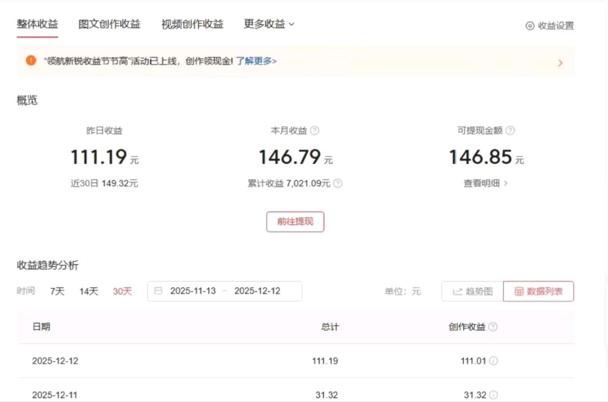The width and height of the screenshot is (608, 402).
Task: Click help icon next to 本月收益
Action: click(315, 131)
